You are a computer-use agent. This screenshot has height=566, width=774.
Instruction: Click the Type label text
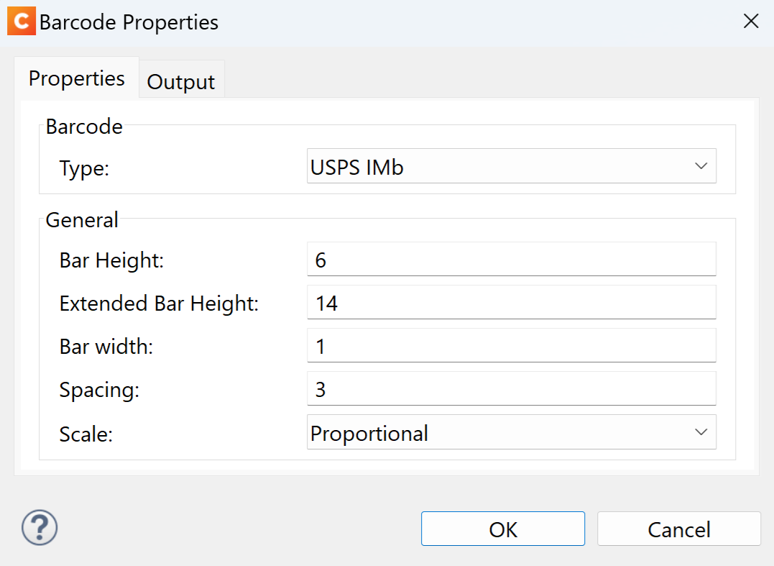click(84, 168)
